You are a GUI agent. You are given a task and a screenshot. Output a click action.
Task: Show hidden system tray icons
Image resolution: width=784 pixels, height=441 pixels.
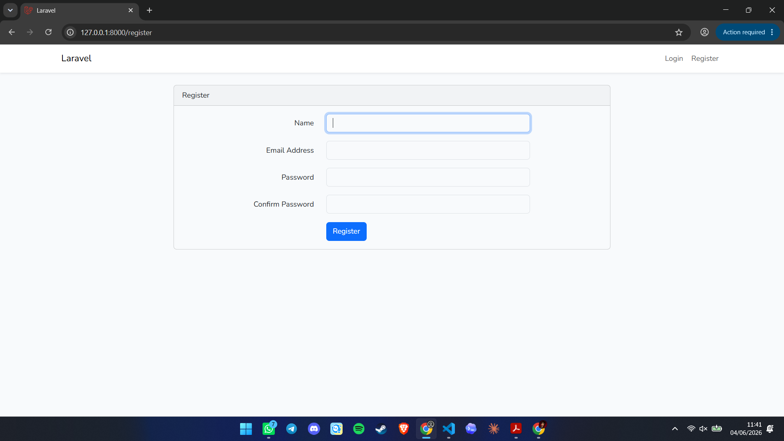point(675,429)
